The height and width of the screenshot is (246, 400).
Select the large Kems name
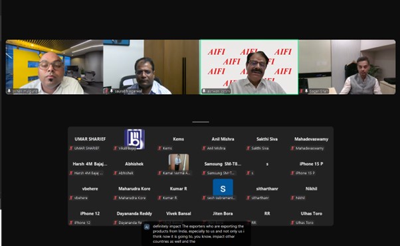tap(178, 139)
